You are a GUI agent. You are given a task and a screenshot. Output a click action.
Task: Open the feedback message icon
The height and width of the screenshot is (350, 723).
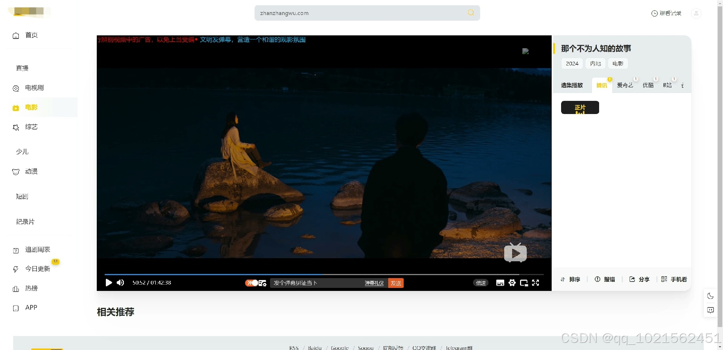click(710, 310)
